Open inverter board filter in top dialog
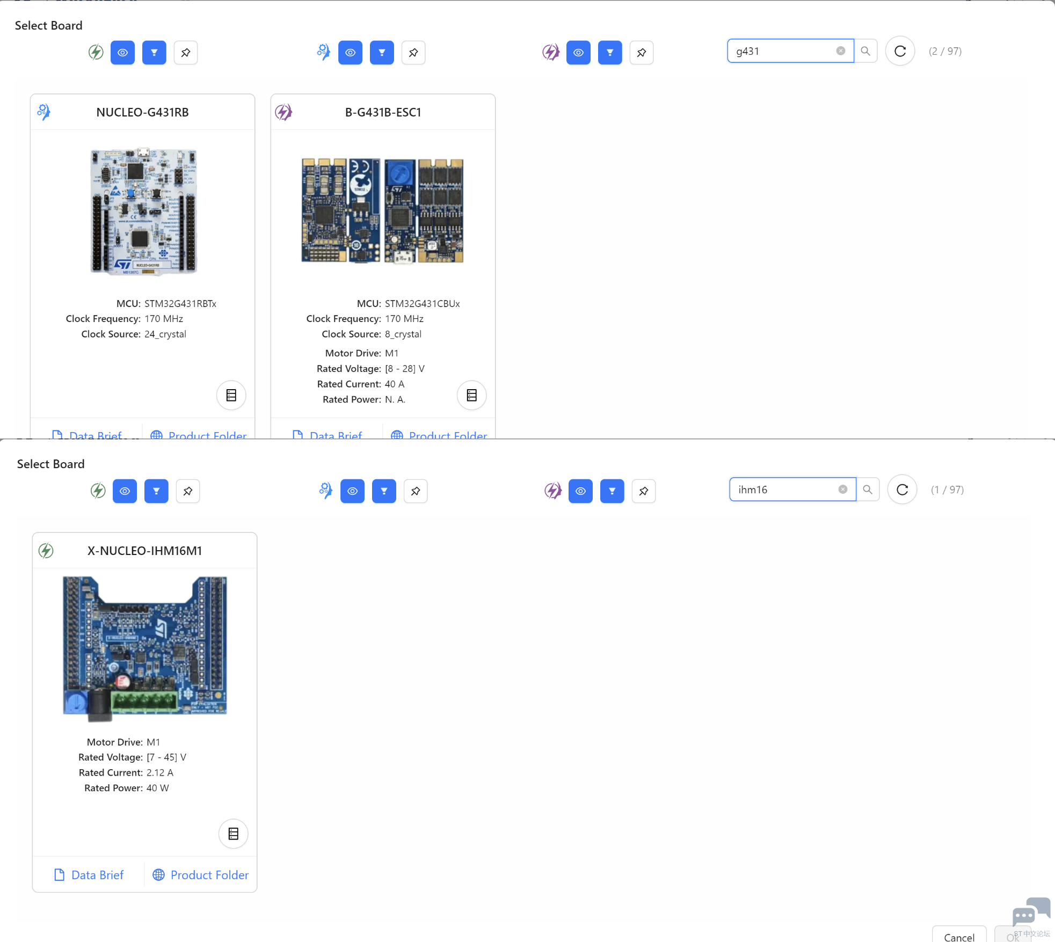Screen dimensions: 1055x942 click(x=610, y=53)
